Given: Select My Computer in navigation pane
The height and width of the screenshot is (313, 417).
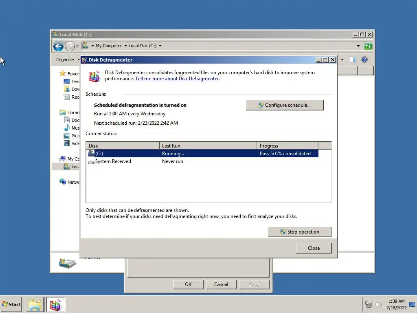Looking at the screenshot, I should 69,159.
